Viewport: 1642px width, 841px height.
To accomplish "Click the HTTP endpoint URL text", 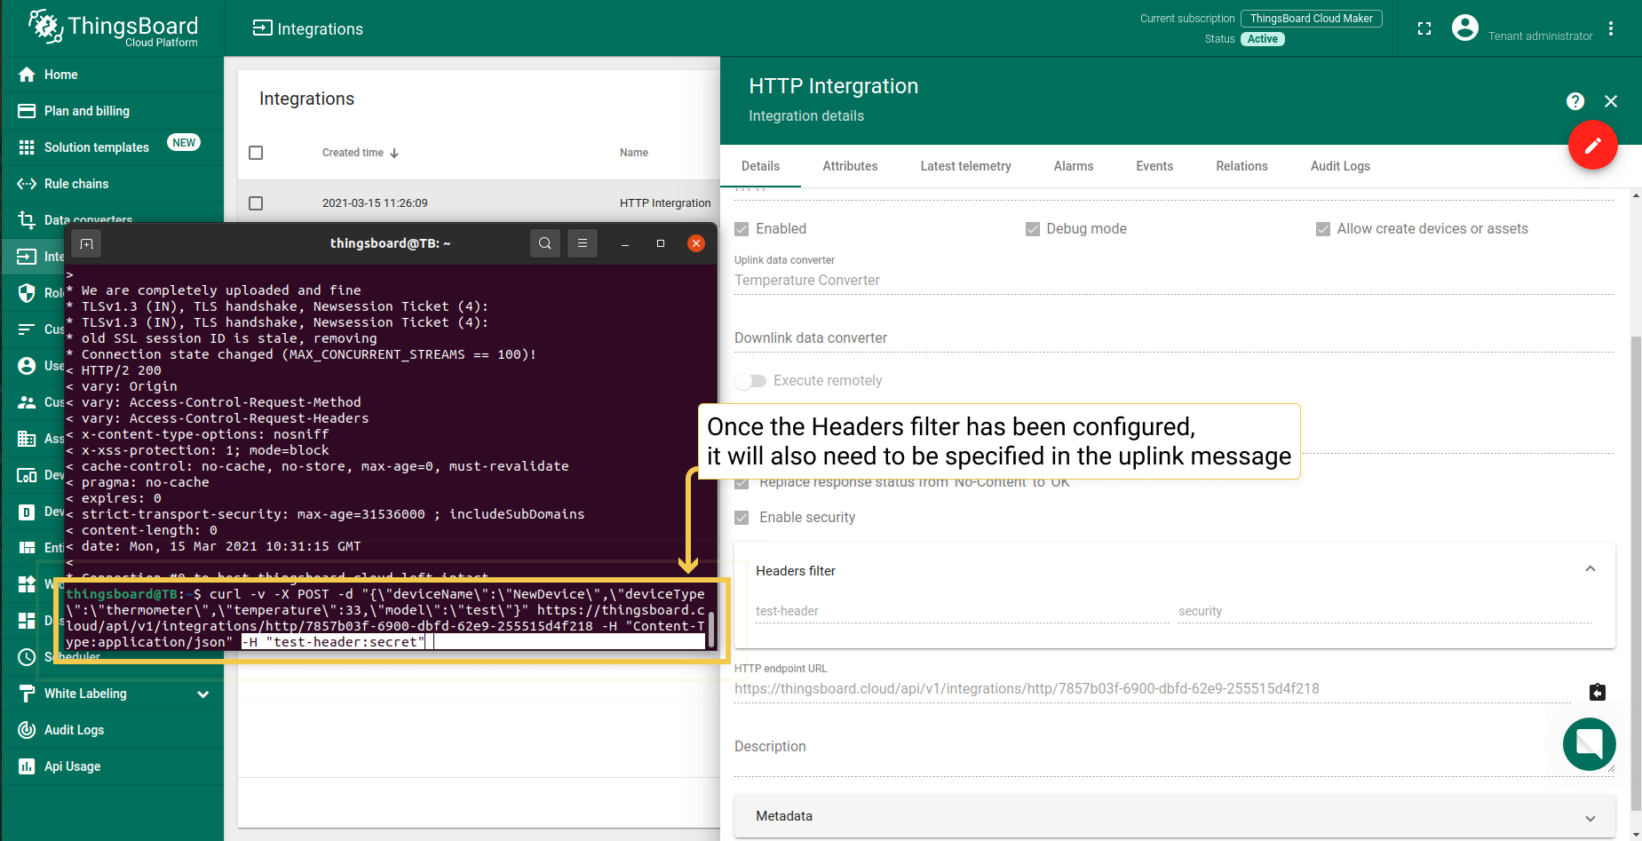I will tap(1027, 689).
